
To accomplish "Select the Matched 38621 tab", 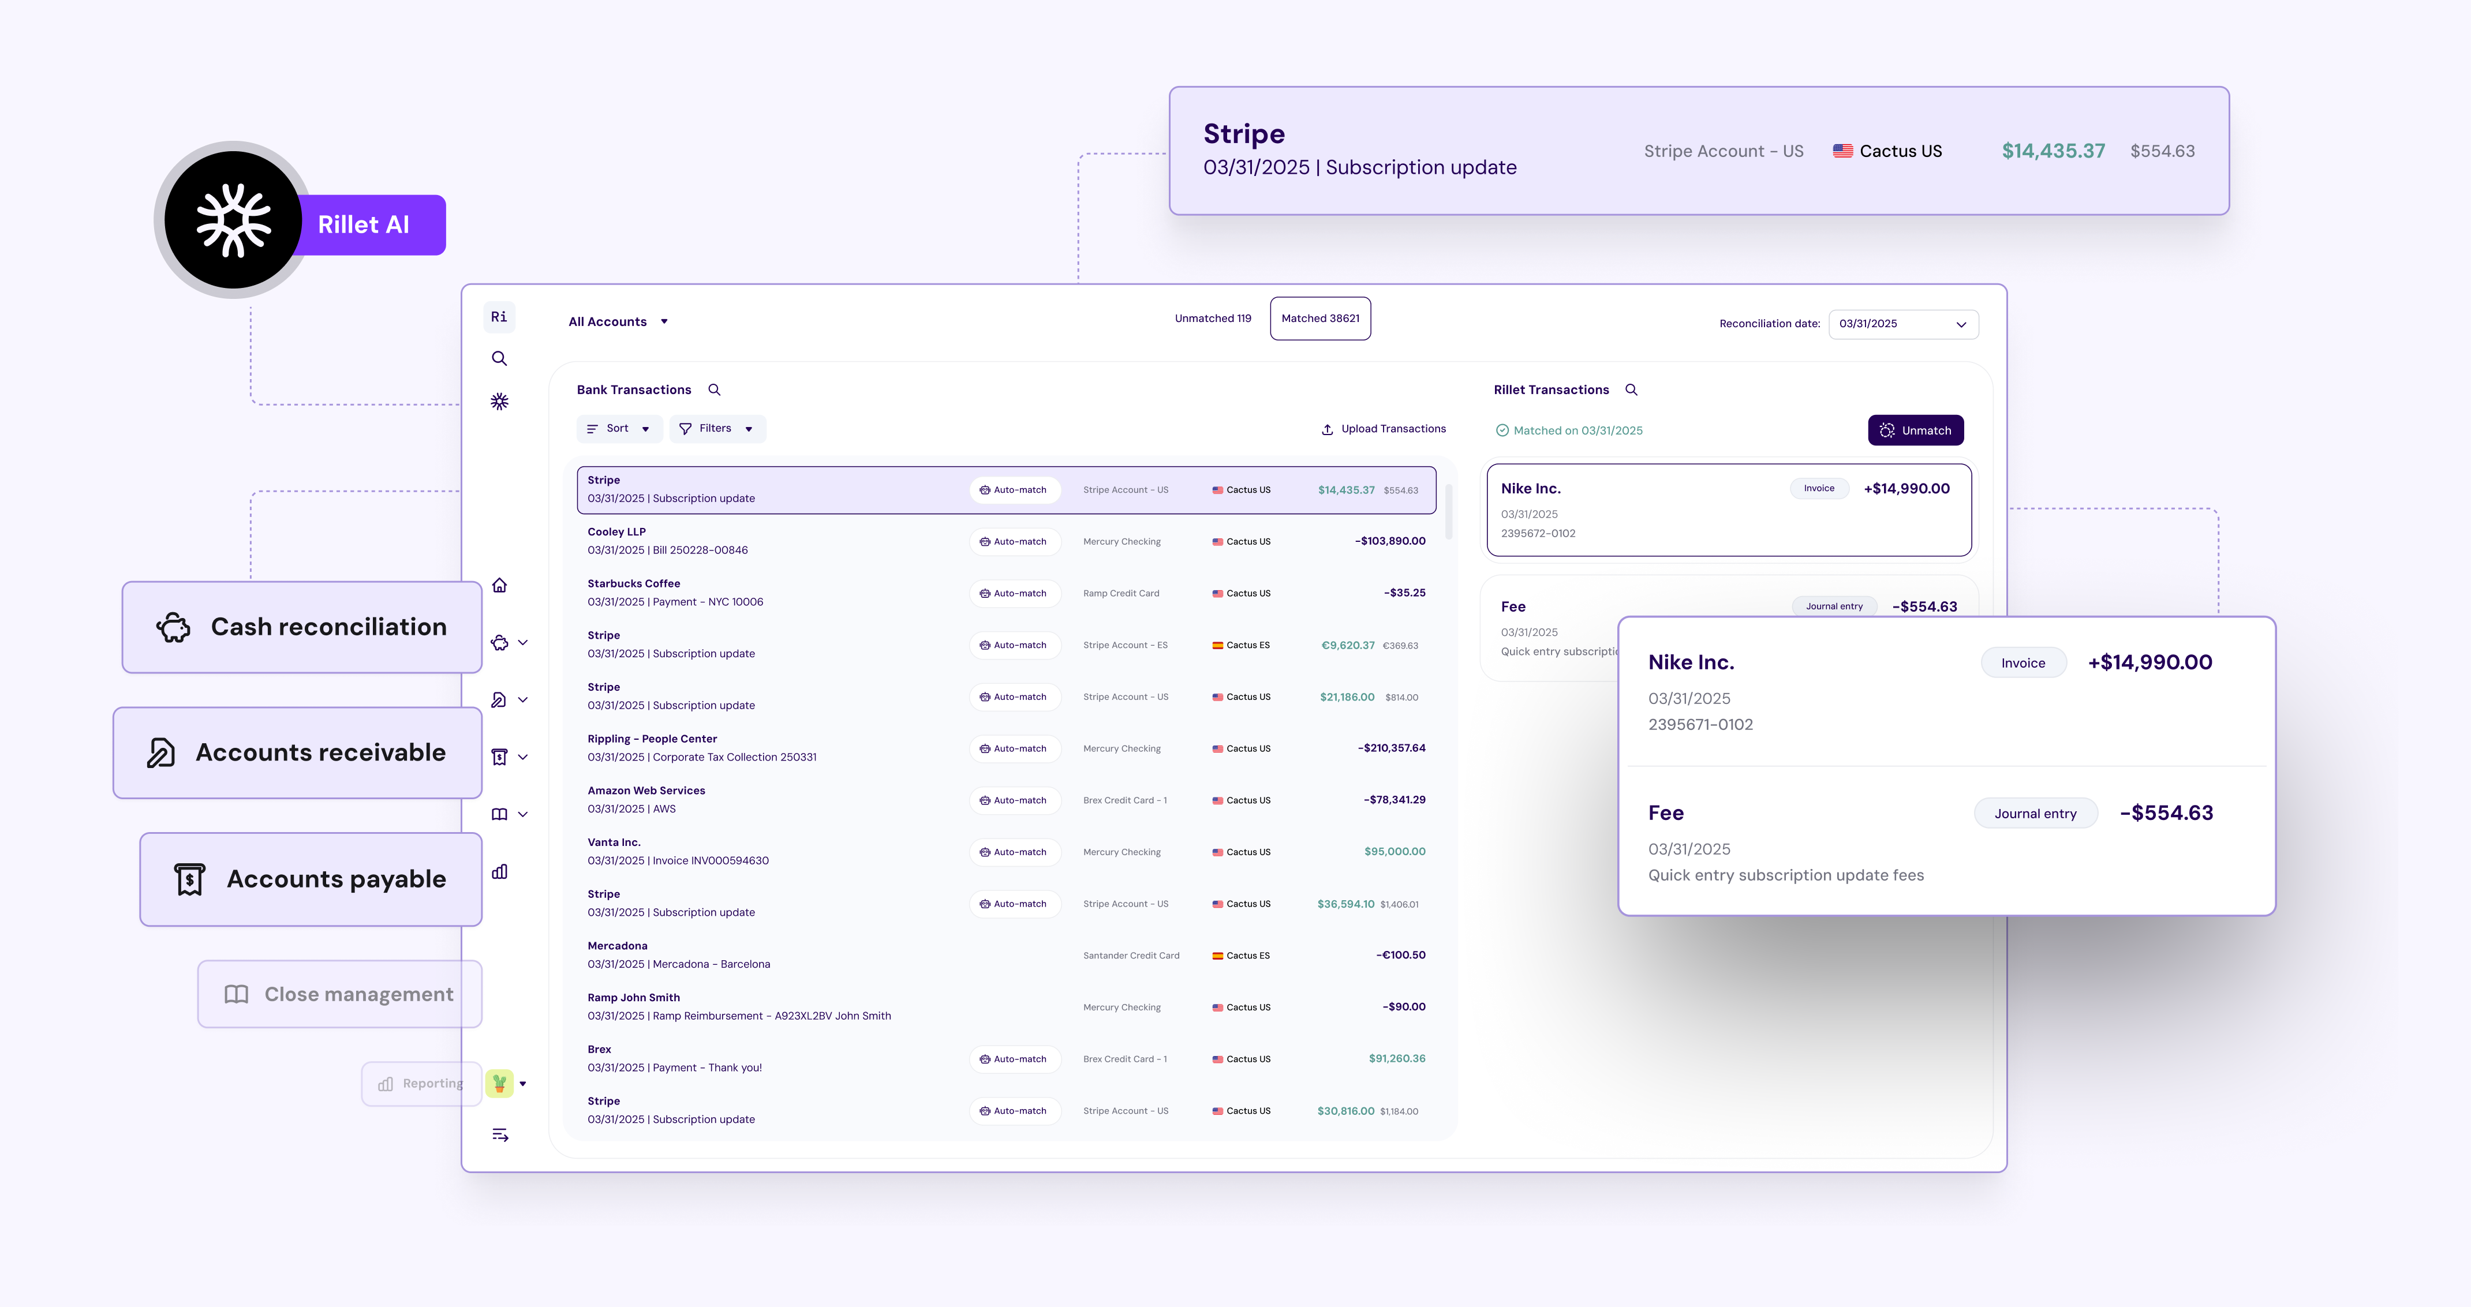I will (1320, 319).
